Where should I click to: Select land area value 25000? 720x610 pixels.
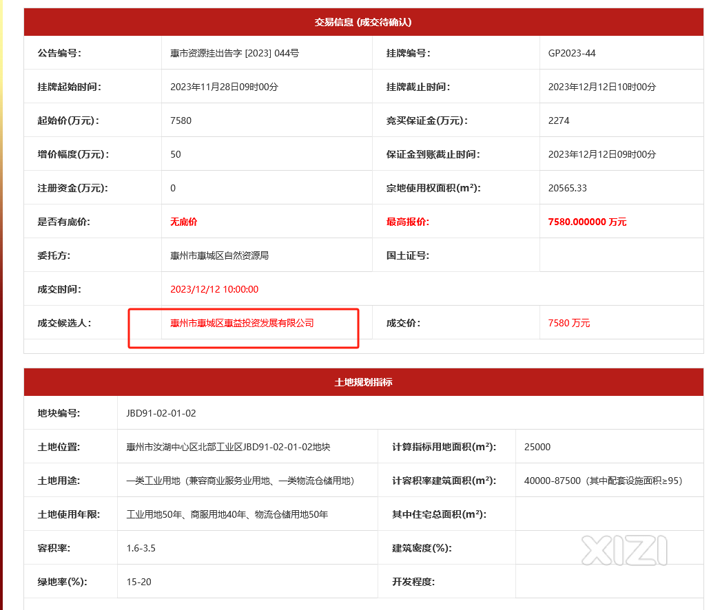tap(537, 447)
